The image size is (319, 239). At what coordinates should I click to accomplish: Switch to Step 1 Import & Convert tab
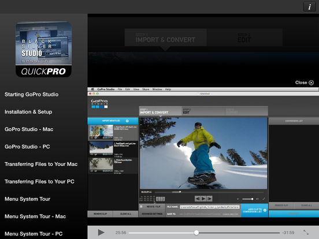(x=160, y=111)
